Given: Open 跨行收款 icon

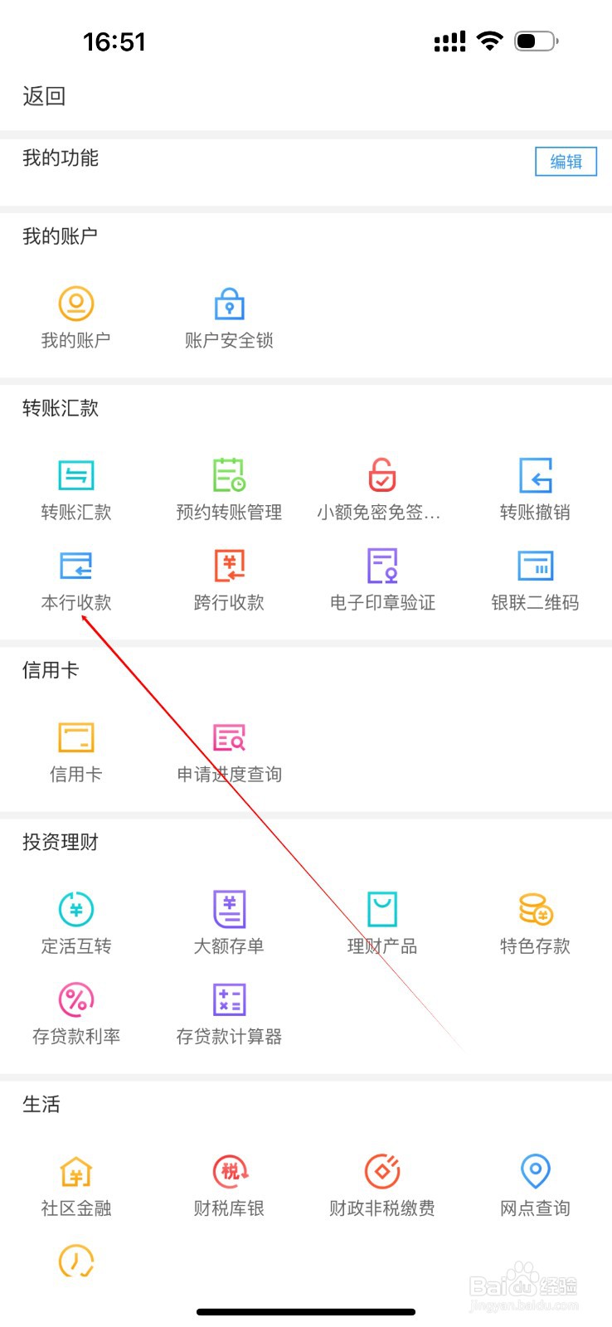Looking at the screenshot, I should tap(230, 566).
